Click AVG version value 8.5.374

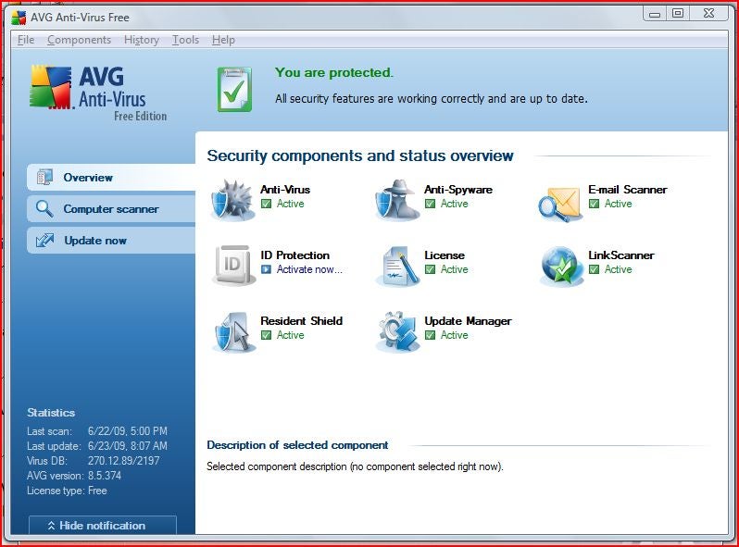click(x=104, y=476)
